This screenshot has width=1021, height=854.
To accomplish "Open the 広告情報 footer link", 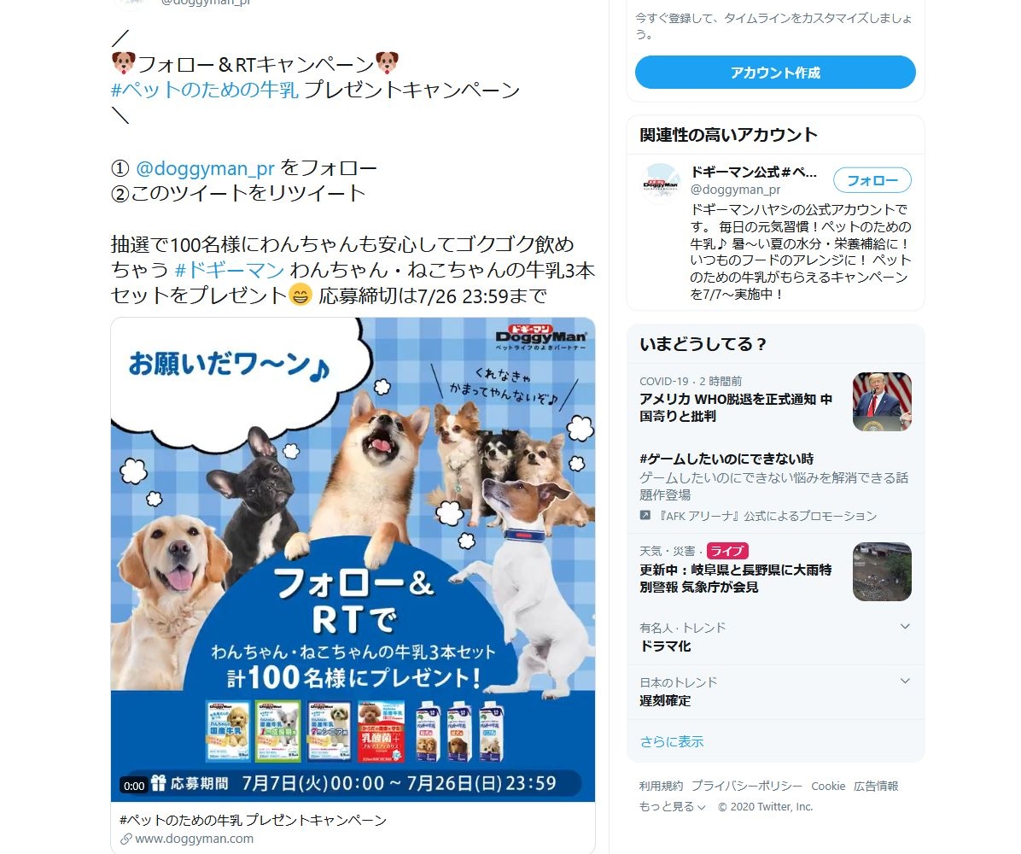I will point(876,787).
